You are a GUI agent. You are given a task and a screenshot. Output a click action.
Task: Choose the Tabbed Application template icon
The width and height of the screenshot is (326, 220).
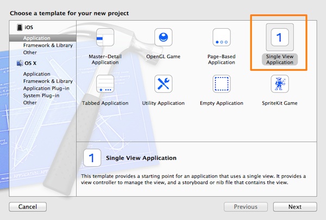(x=104, y=85)
